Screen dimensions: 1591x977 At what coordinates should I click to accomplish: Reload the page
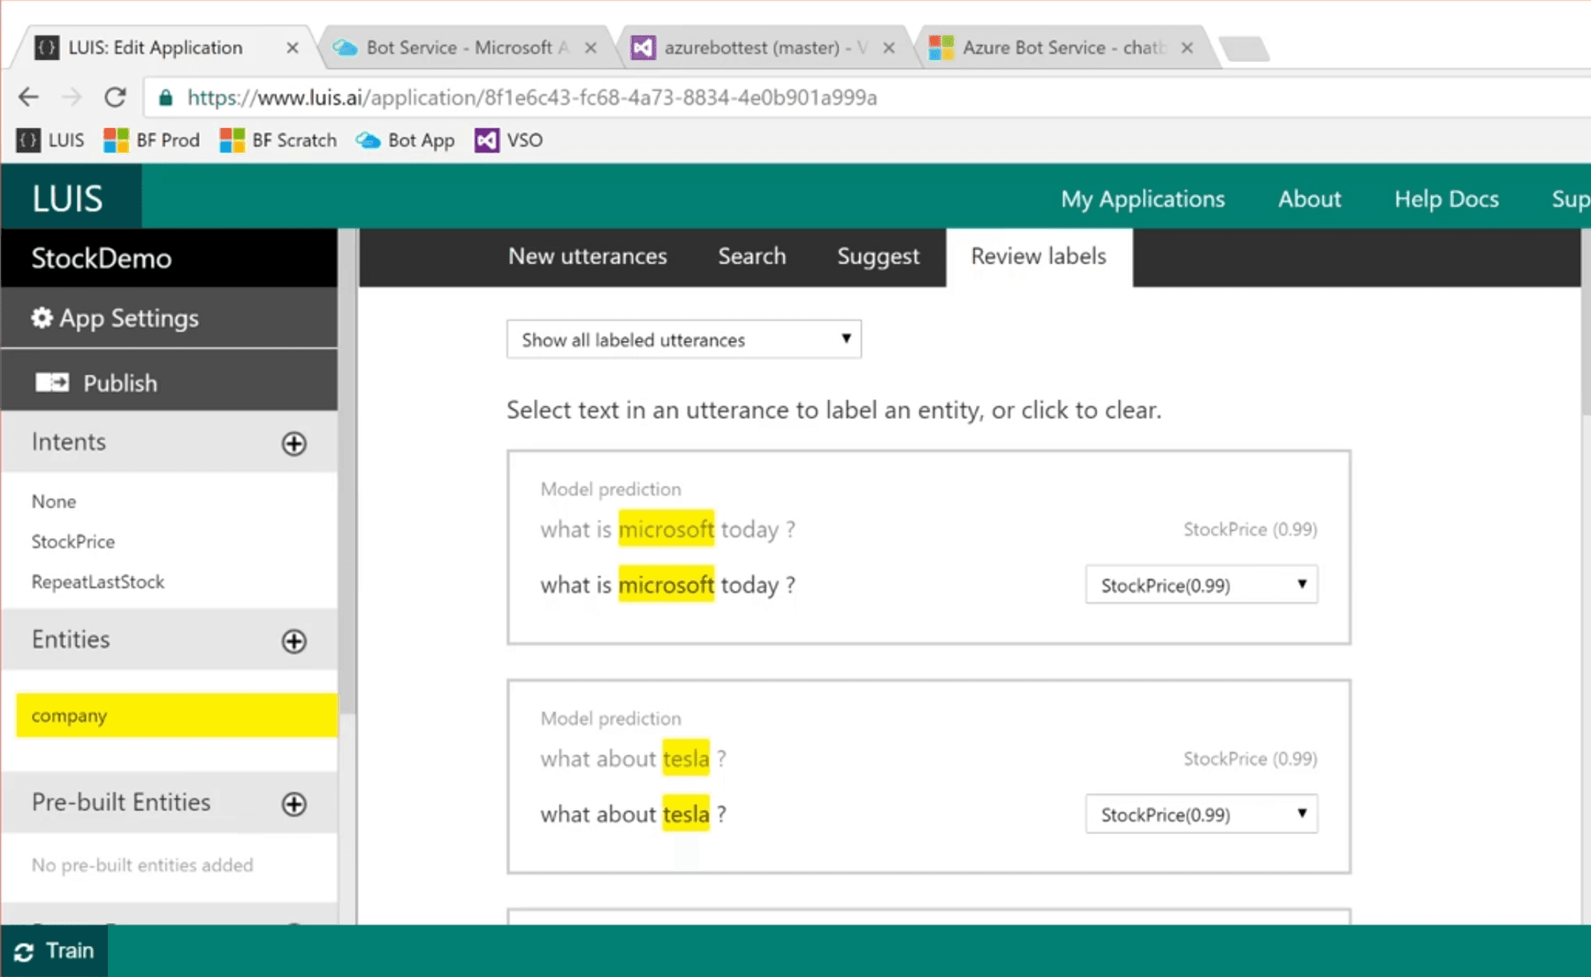(x=115, y=97)
